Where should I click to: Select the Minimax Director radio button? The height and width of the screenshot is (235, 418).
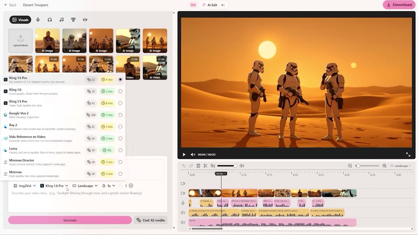click(x=121, y=162)
